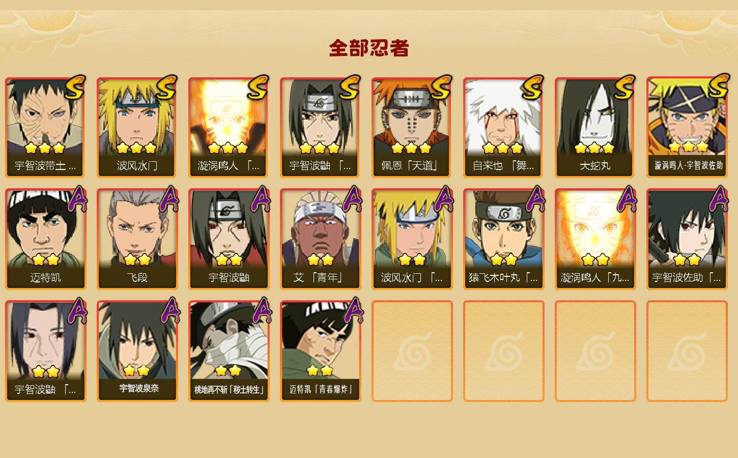Open the 猿飞木叶丸 ninja card
Image resolution: width=738 pixels, height=458 pixels.
point(503,239)
